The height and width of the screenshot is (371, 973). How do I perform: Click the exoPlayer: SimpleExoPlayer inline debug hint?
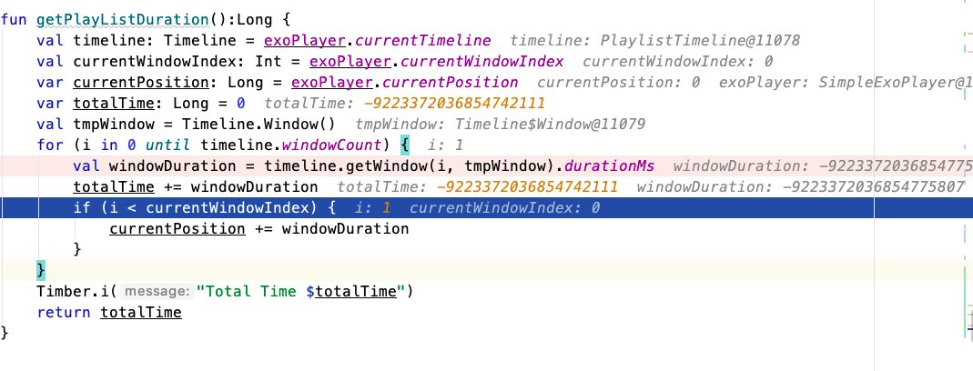click(x=846, y=83)
